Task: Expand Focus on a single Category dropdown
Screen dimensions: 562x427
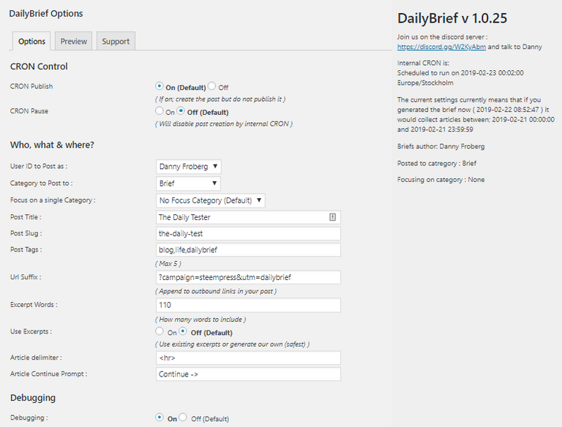Action: point(211,200)
